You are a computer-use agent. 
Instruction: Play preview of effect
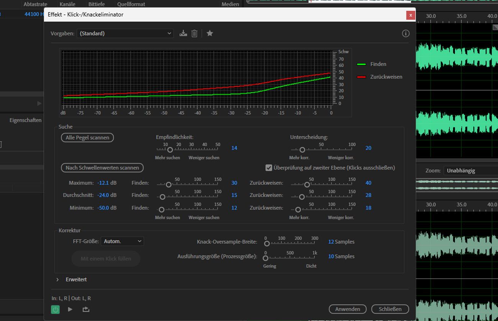click(70, 310)
